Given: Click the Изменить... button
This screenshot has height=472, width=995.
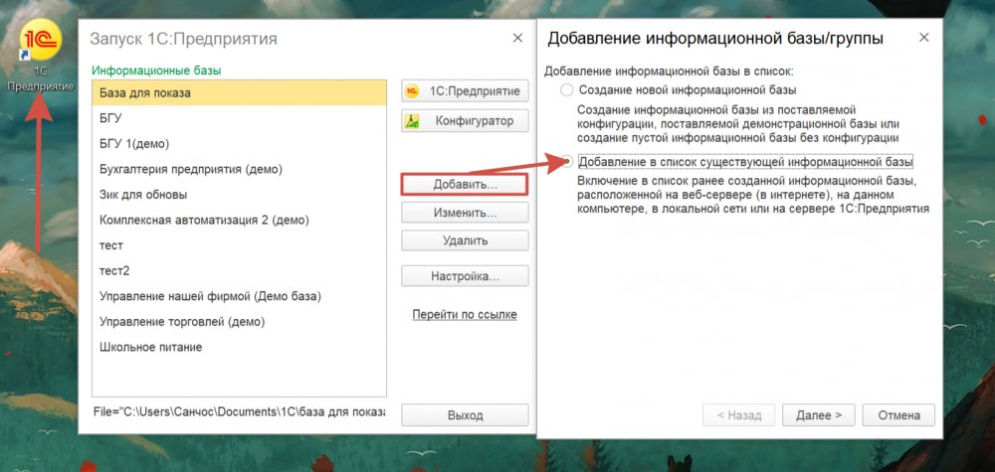Looking at the screenshot, I should pos(465,213).
